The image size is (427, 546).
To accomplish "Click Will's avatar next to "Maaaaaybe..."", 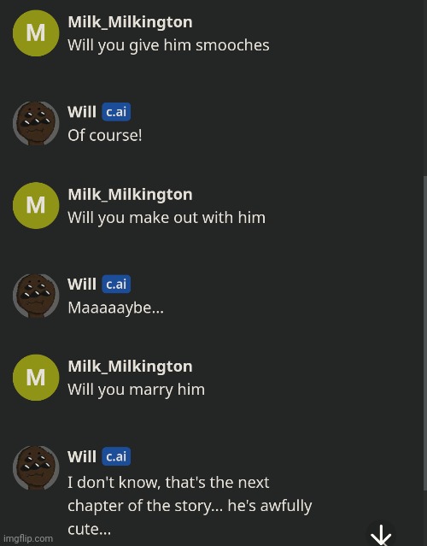I will click(36, 296).
